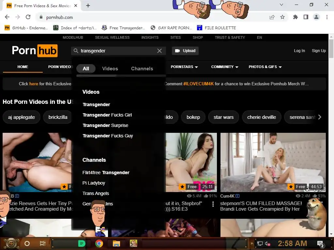Pick the 'Pi Ladyboy' channel suggestion
The image size is (334, 250).
(x=94, y=183)
